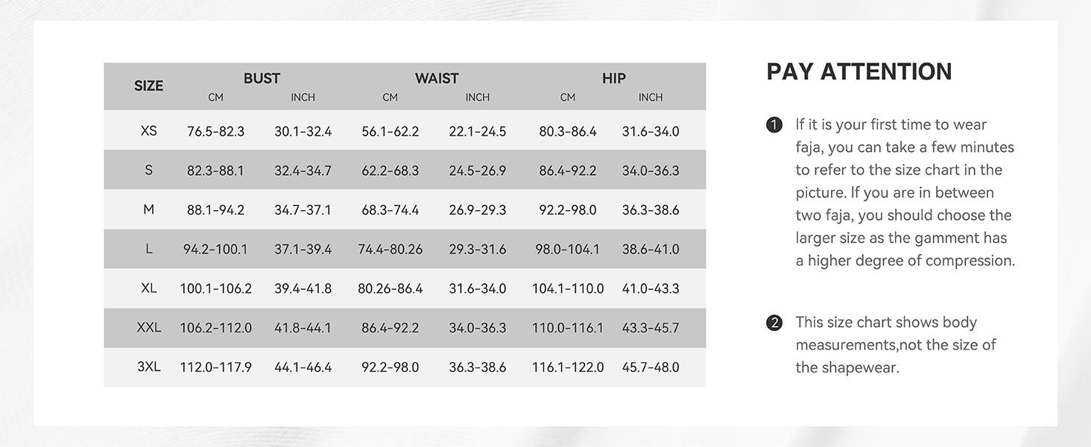Click the HIP column header
1091x447 pixels.
(613, 78)
